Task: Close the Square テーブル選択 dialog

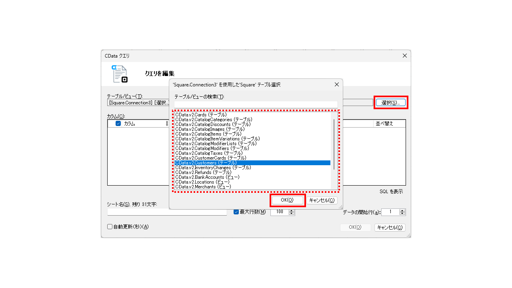Action: coord(336,85)
